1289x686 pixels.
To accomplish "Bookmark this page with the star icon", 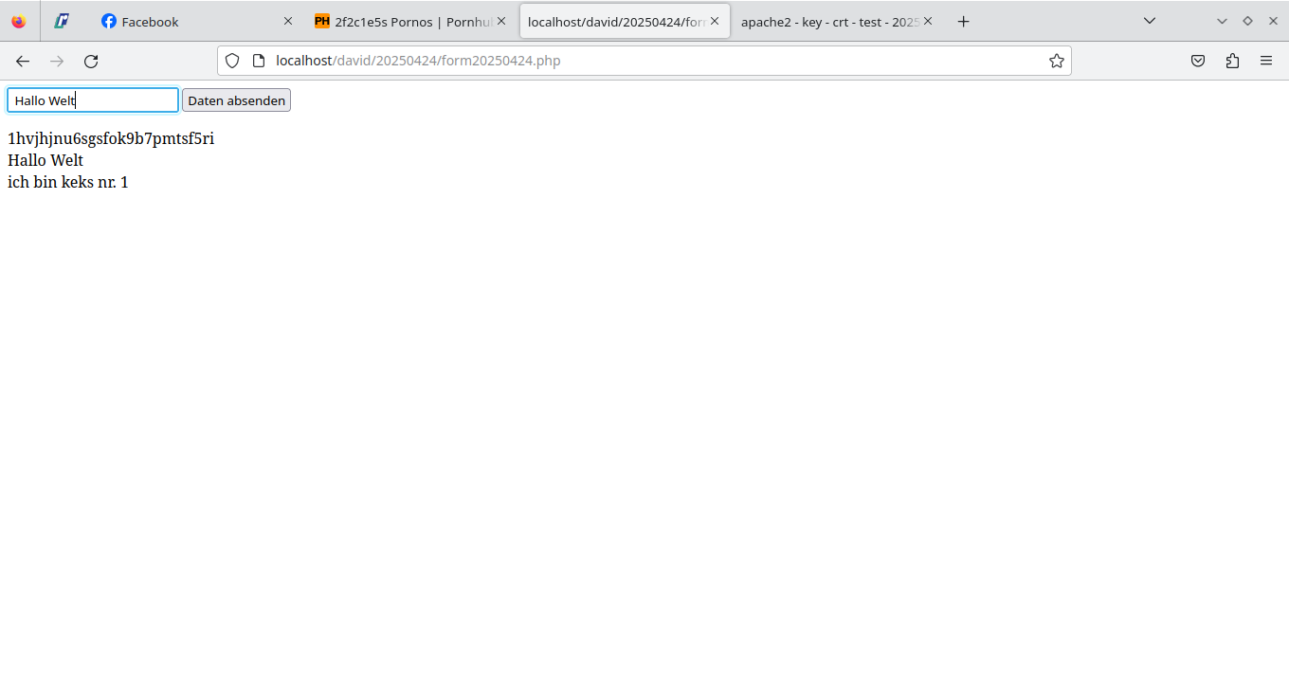I will 1056,62.
